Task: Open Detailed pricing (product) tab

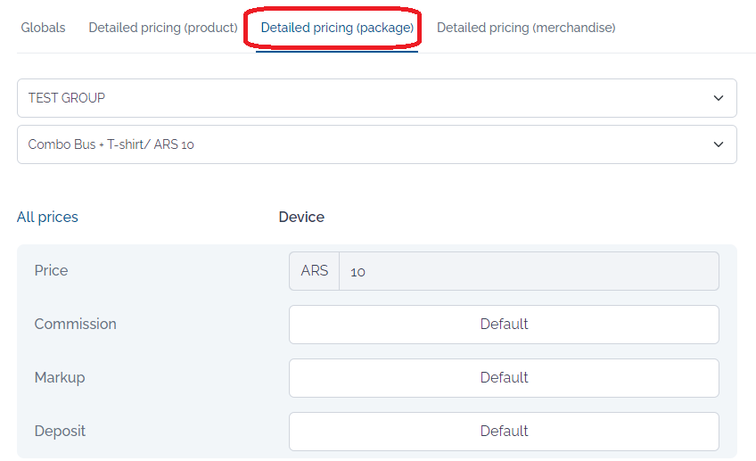Action: (x=163, y=28)
